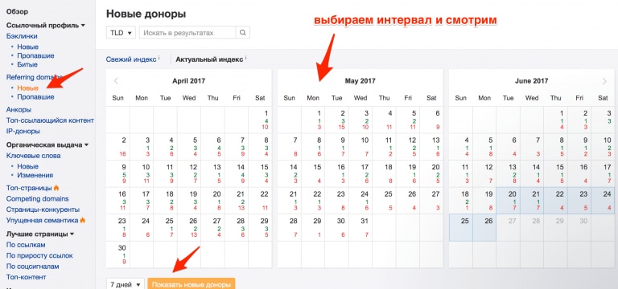Click the May 2017 month title

(360, 81)
